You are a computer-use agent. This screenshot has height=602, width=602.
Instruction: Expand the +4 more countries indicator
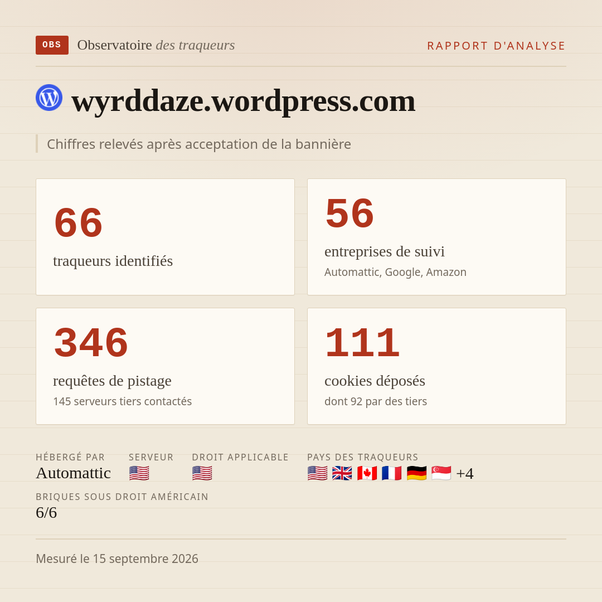tap(465, 473)
